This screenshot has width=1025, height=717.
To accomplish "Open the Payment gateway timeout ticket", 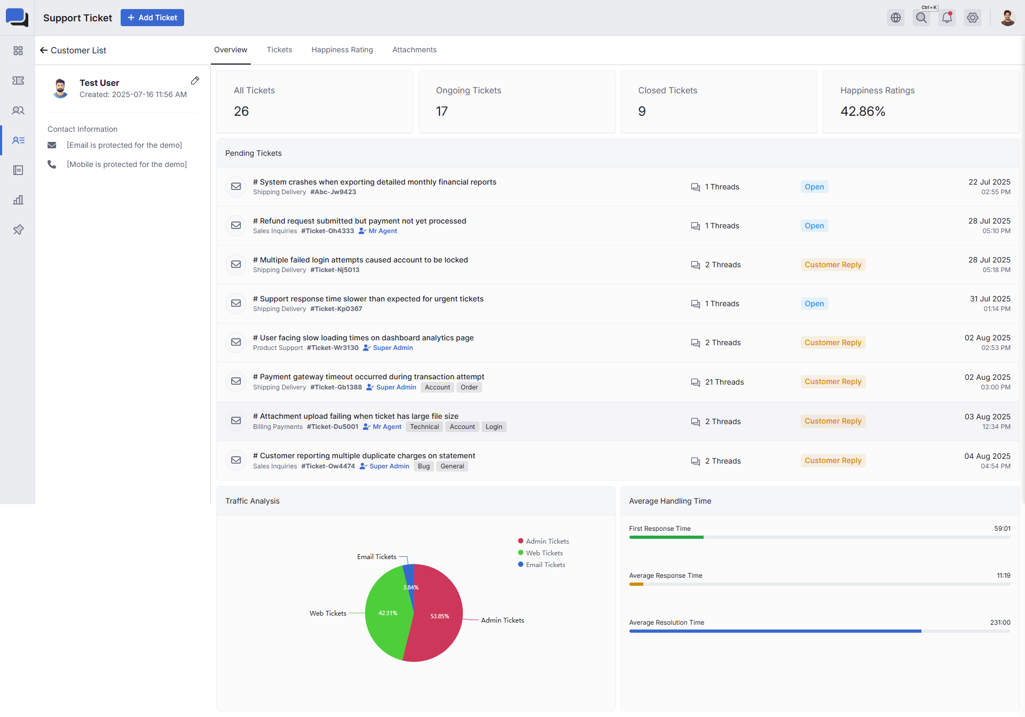I will pyautogui.click(x=368, y=377).
